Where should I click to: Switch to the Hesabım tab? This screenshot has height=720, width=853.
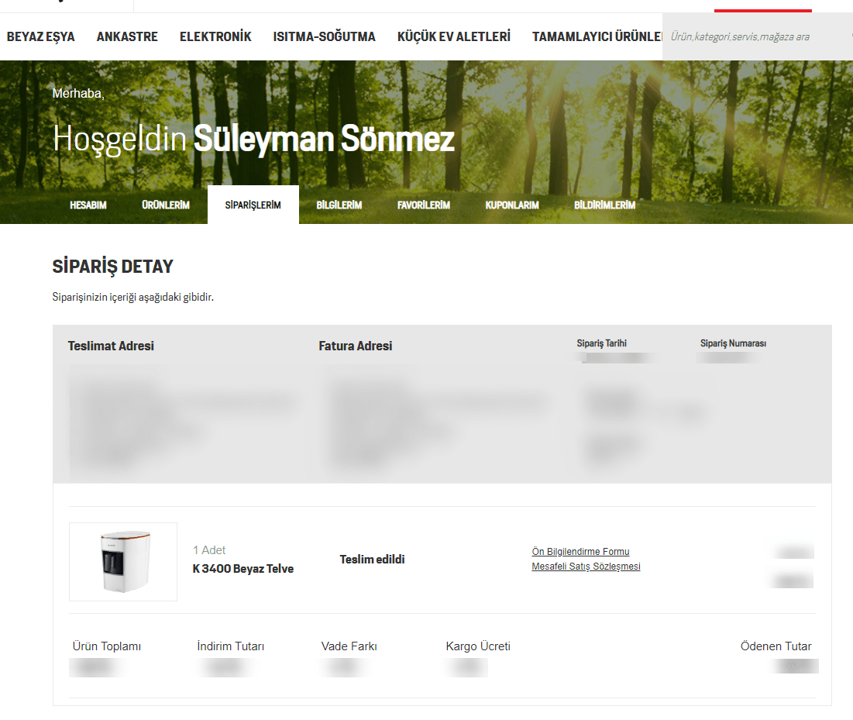pyautogui.click(x=88, y=205)
